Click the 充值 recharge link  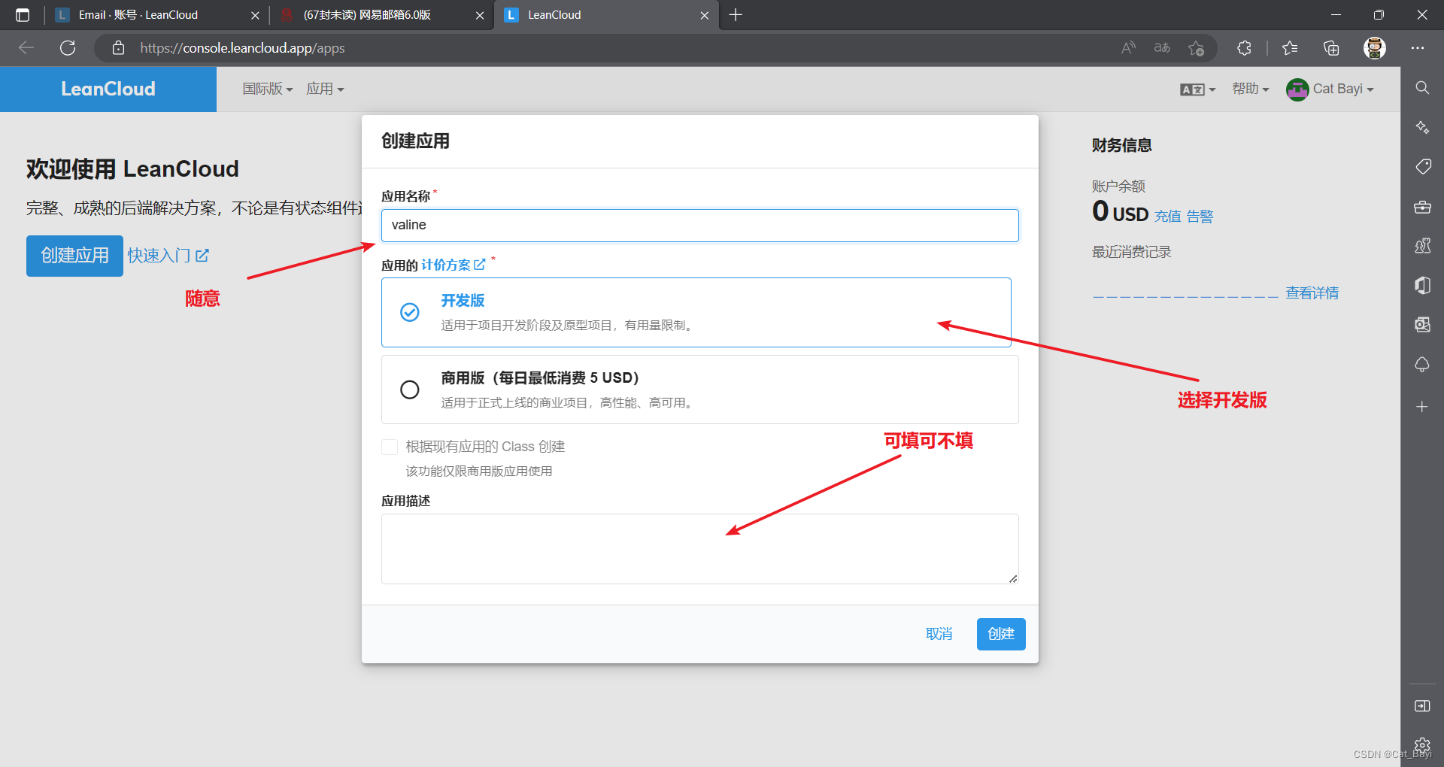coord(1168,217)
